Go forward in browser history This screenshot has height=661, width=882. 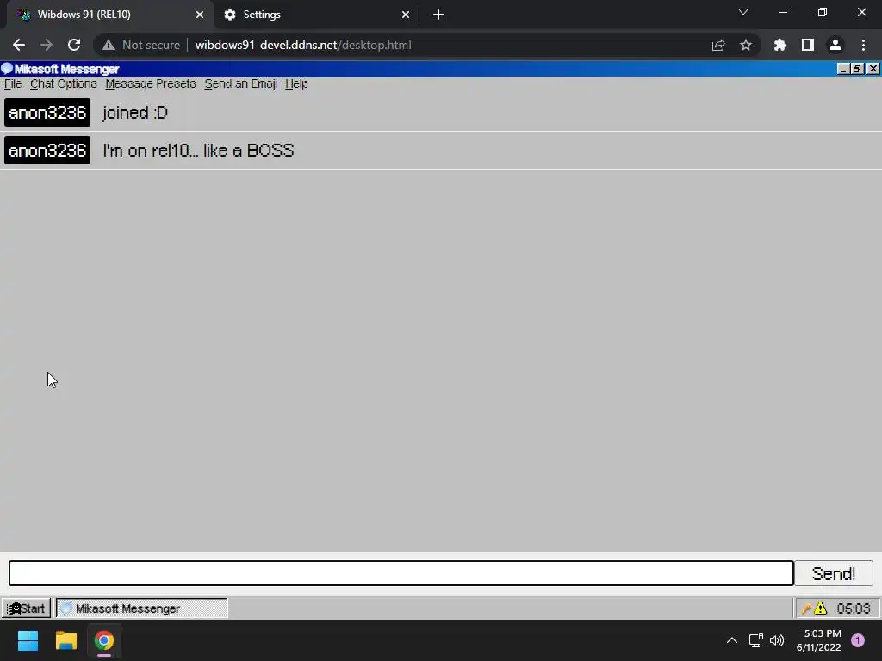point(47,45)
